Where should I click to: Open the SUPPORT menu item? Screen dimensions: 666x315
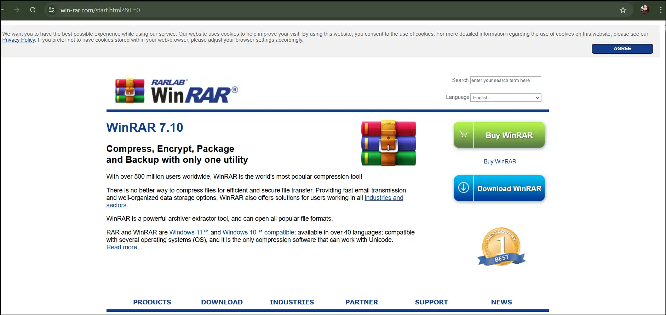tap(431, 302)
